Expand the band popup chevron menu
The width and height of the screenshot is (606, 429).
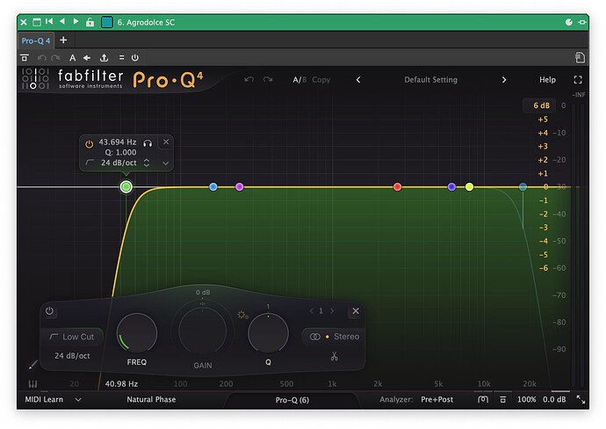point(165,164)
